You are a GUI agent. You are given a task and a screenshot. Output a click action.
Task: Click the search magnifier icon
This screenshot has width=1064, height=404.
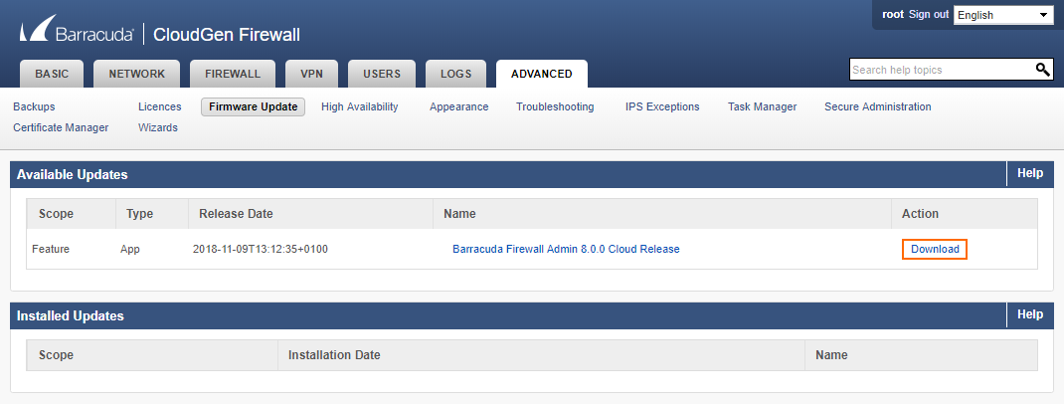pyautogui.click(x=1043, y=70)
